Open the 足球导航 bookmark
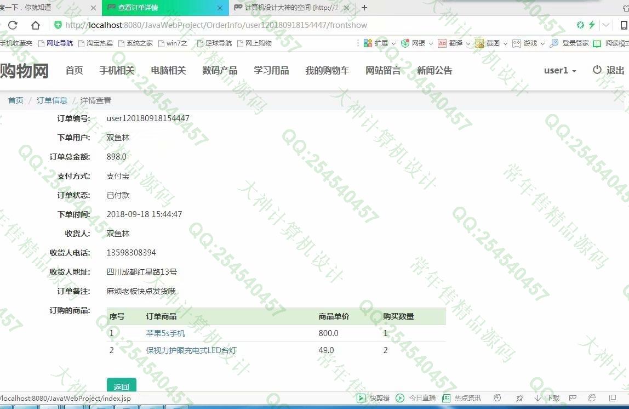 [214, 43]
